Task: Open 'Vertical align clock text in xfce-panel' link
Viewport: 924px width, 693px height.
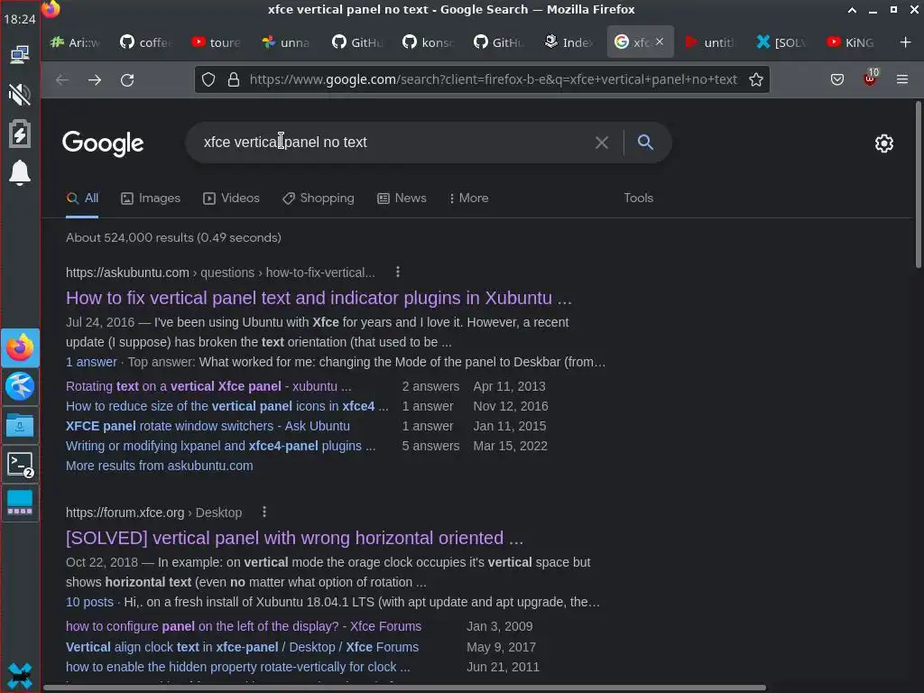Action: tap(242, 647)
